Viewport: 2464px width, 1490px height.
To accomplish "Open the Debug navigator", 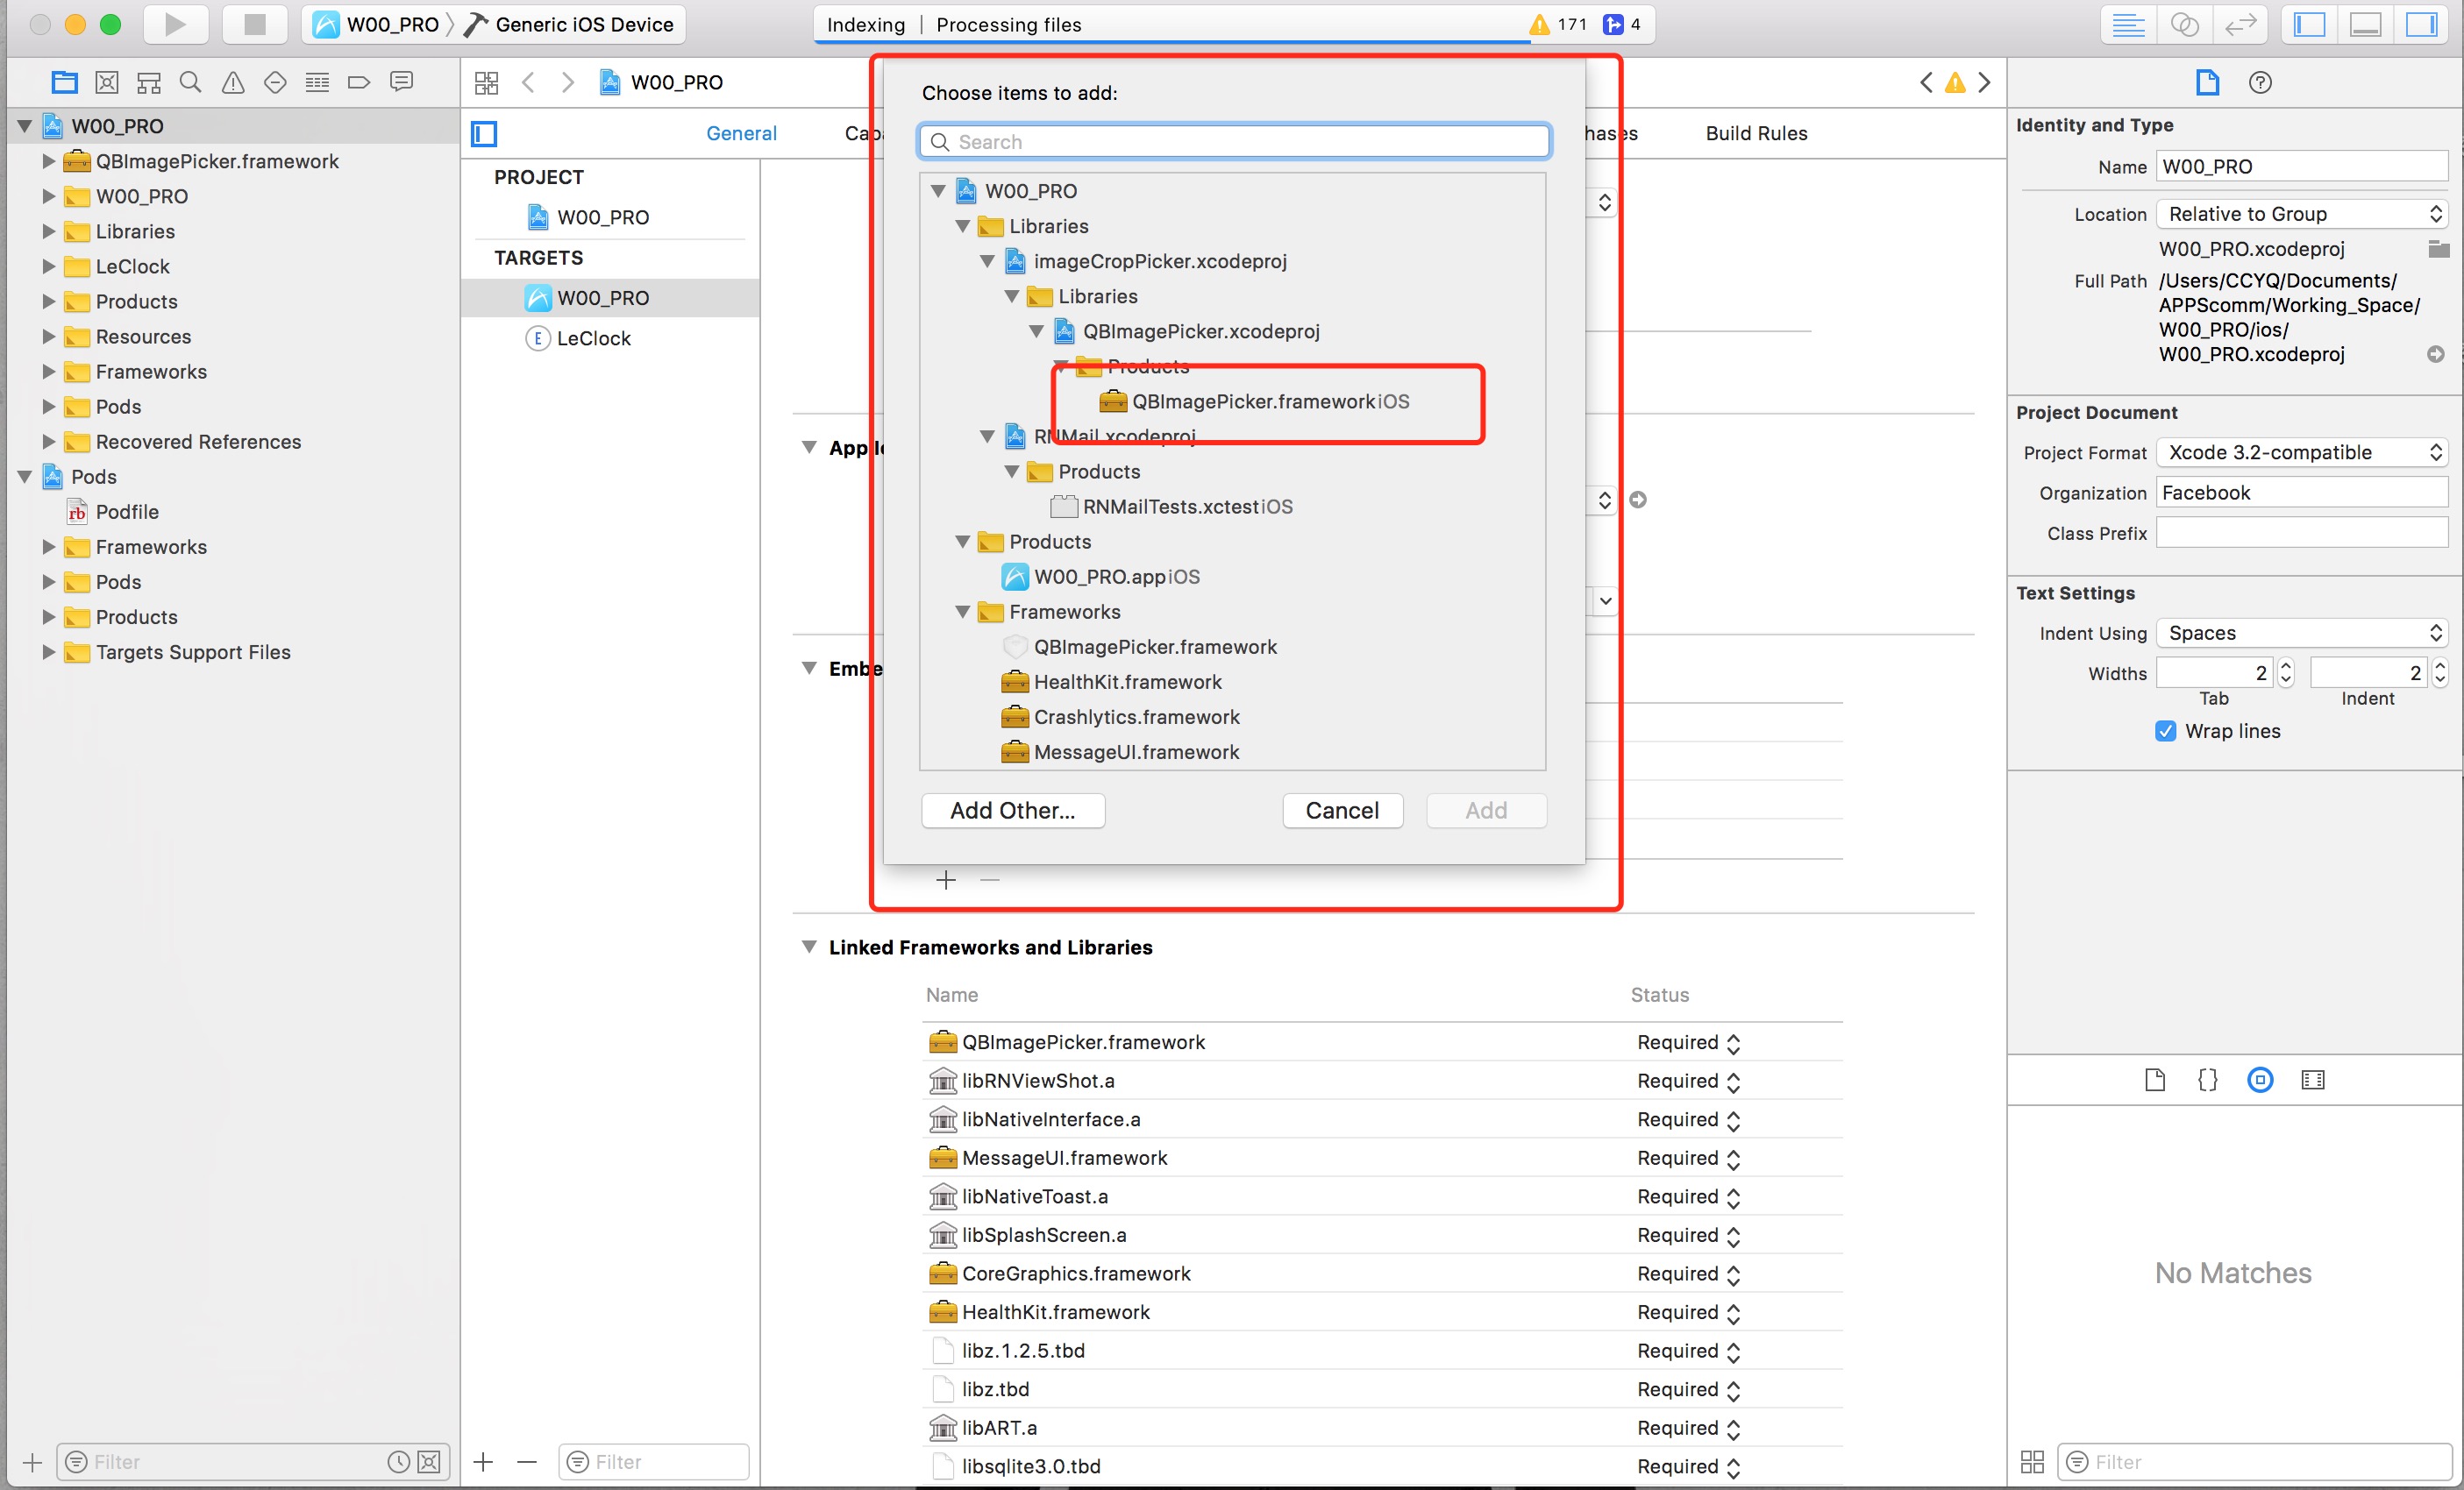I will 317,82.
